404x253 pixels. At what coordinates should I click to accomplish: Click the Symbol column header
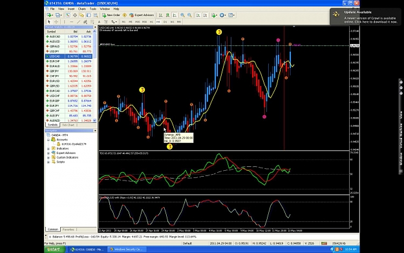pyautogui.click(x=55, y=32)
